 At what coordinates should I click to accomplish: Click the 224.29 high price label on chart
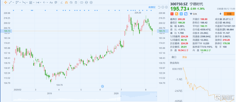pyautogui.click(x=138, y=13)
